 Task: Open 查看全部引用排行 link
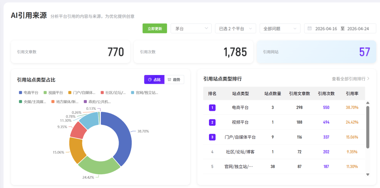(x=350, y=79)
